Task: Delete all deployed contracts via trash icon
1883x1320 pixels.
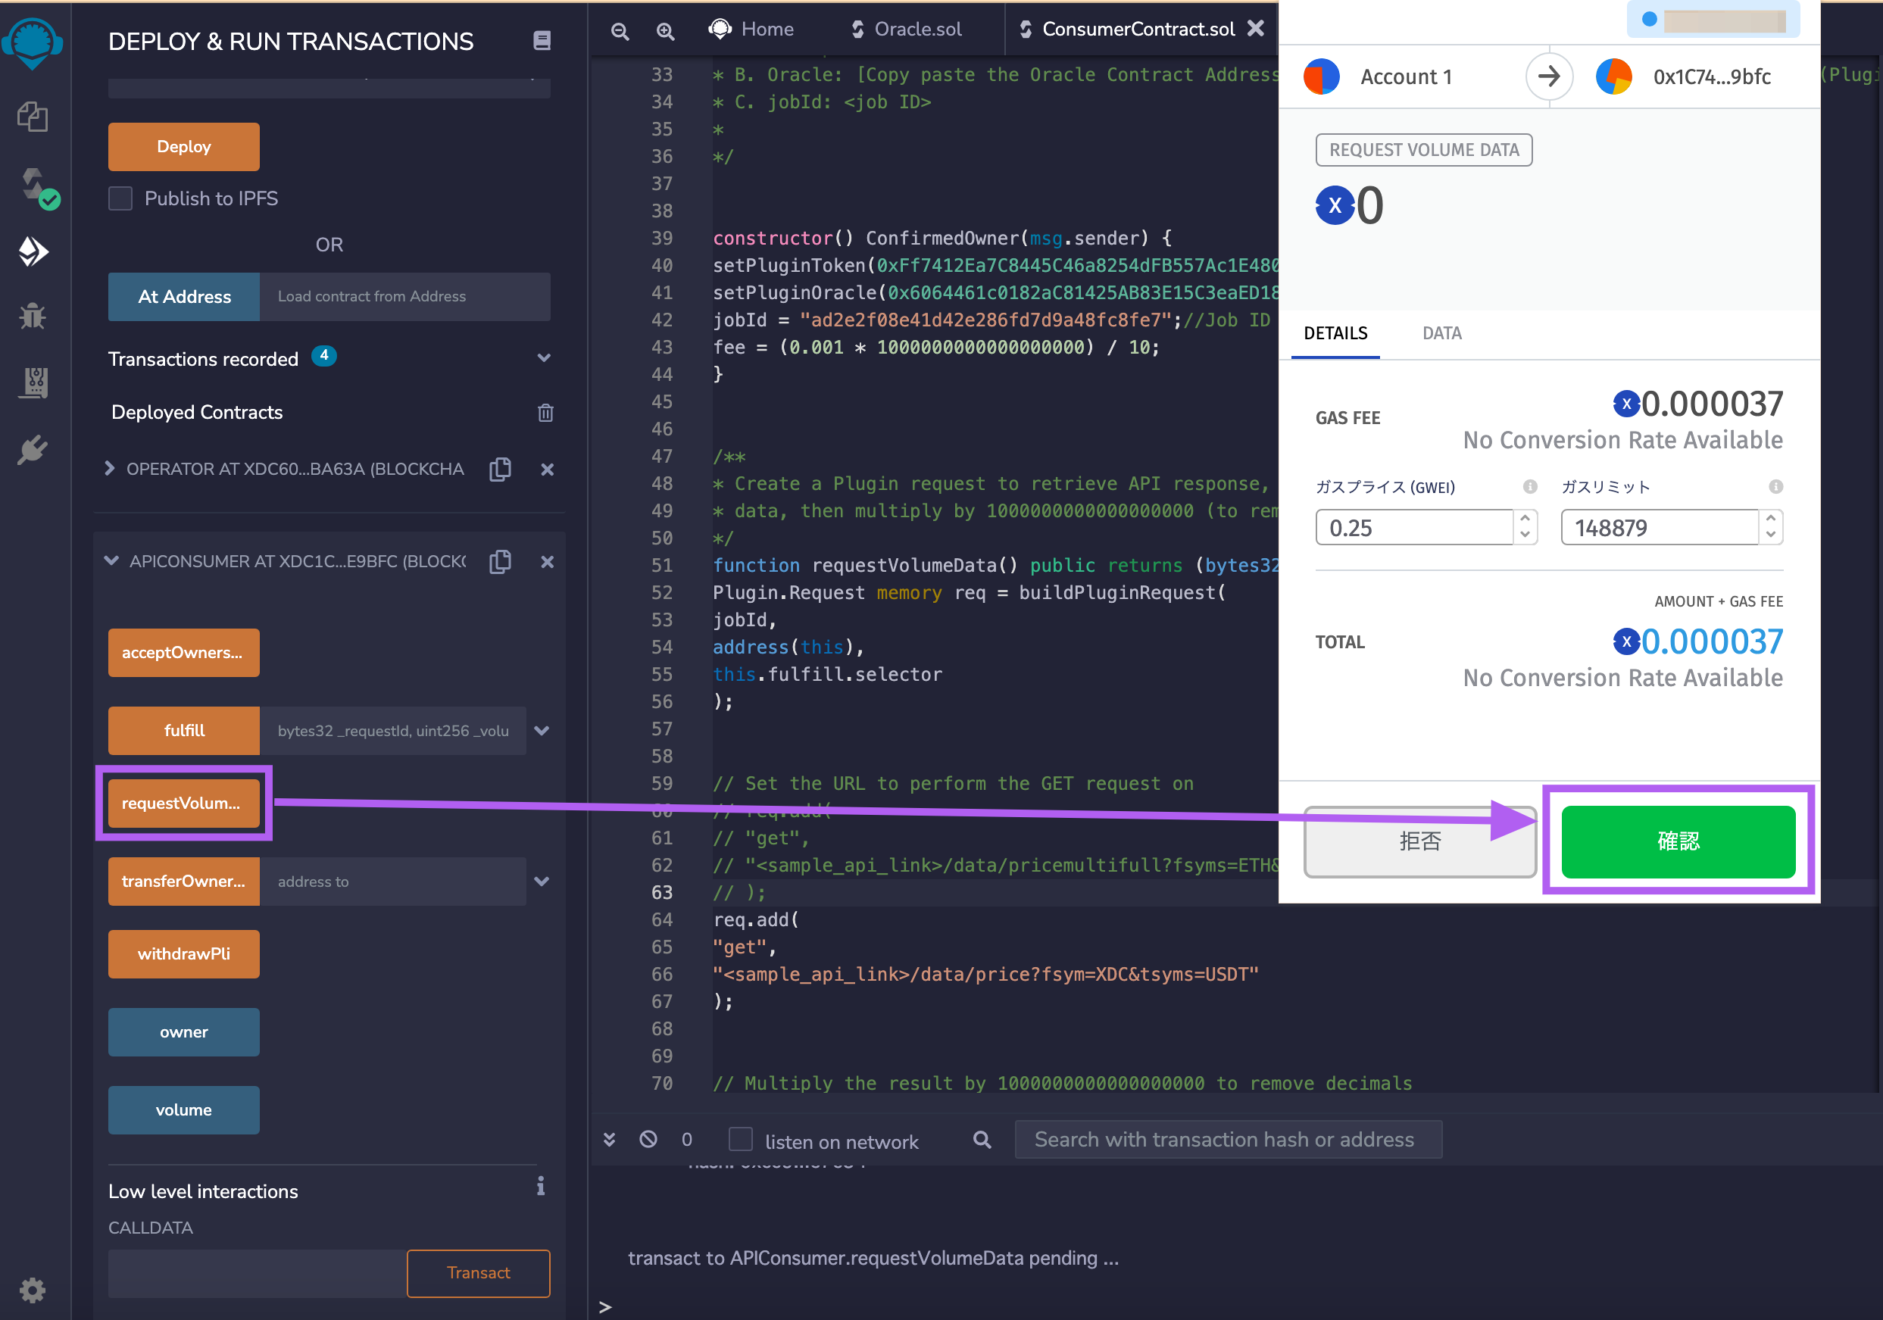Action: click(x=545, y=413)
